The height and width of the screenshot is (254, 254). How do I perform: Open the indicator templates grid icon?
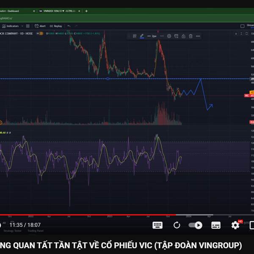click(28, 26)
